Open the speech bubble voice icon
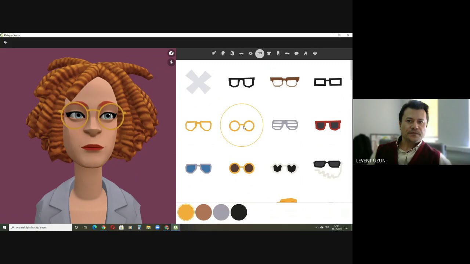Viewport: 470px width, 264px height. (x=296, y=54)
